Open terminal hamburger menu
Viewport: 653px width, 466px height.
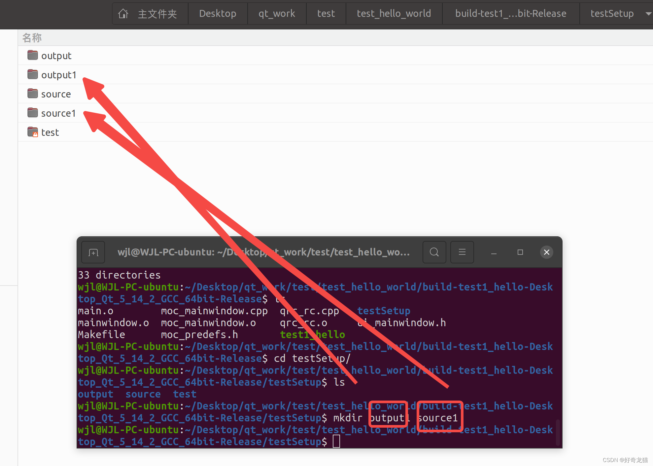462,252
